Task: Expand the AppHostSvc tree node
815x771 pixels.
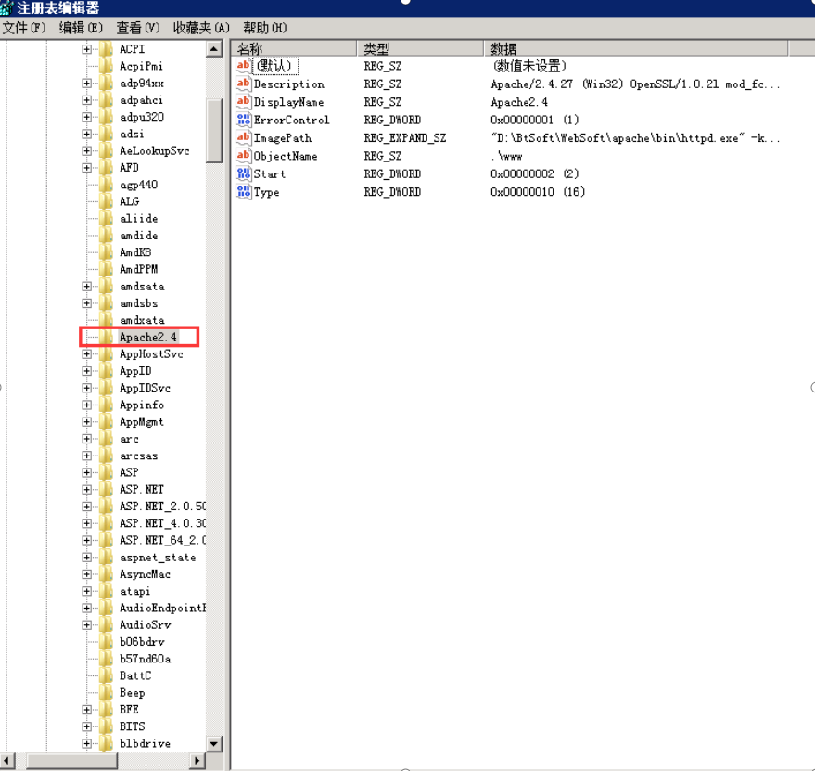Action: click(x=87, y=354)
